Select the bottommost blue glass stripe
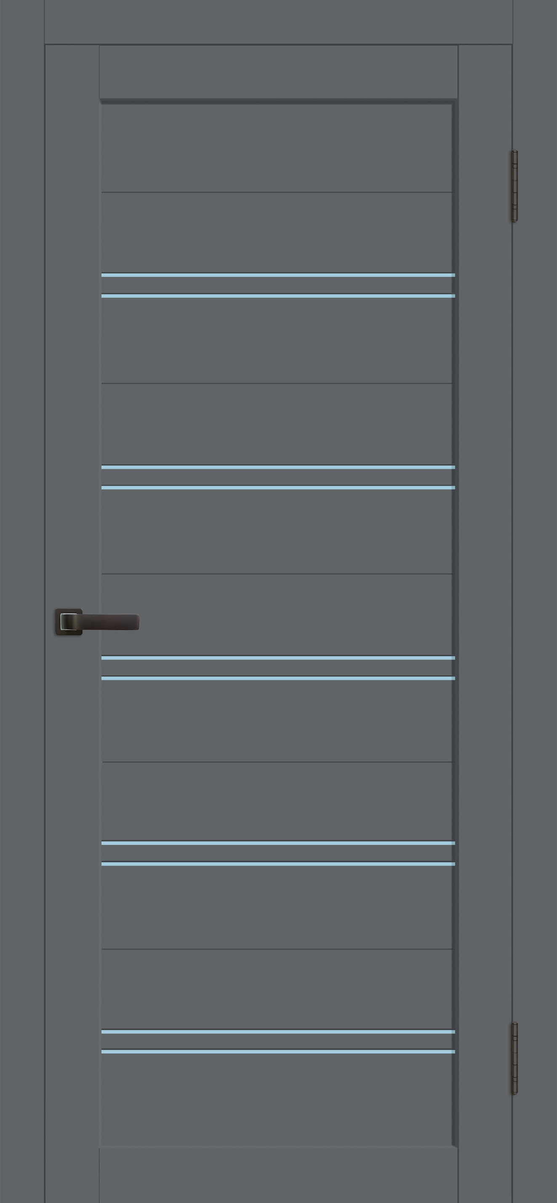557x1203 pixels. pyautogui.click(x=278, y=1052)
